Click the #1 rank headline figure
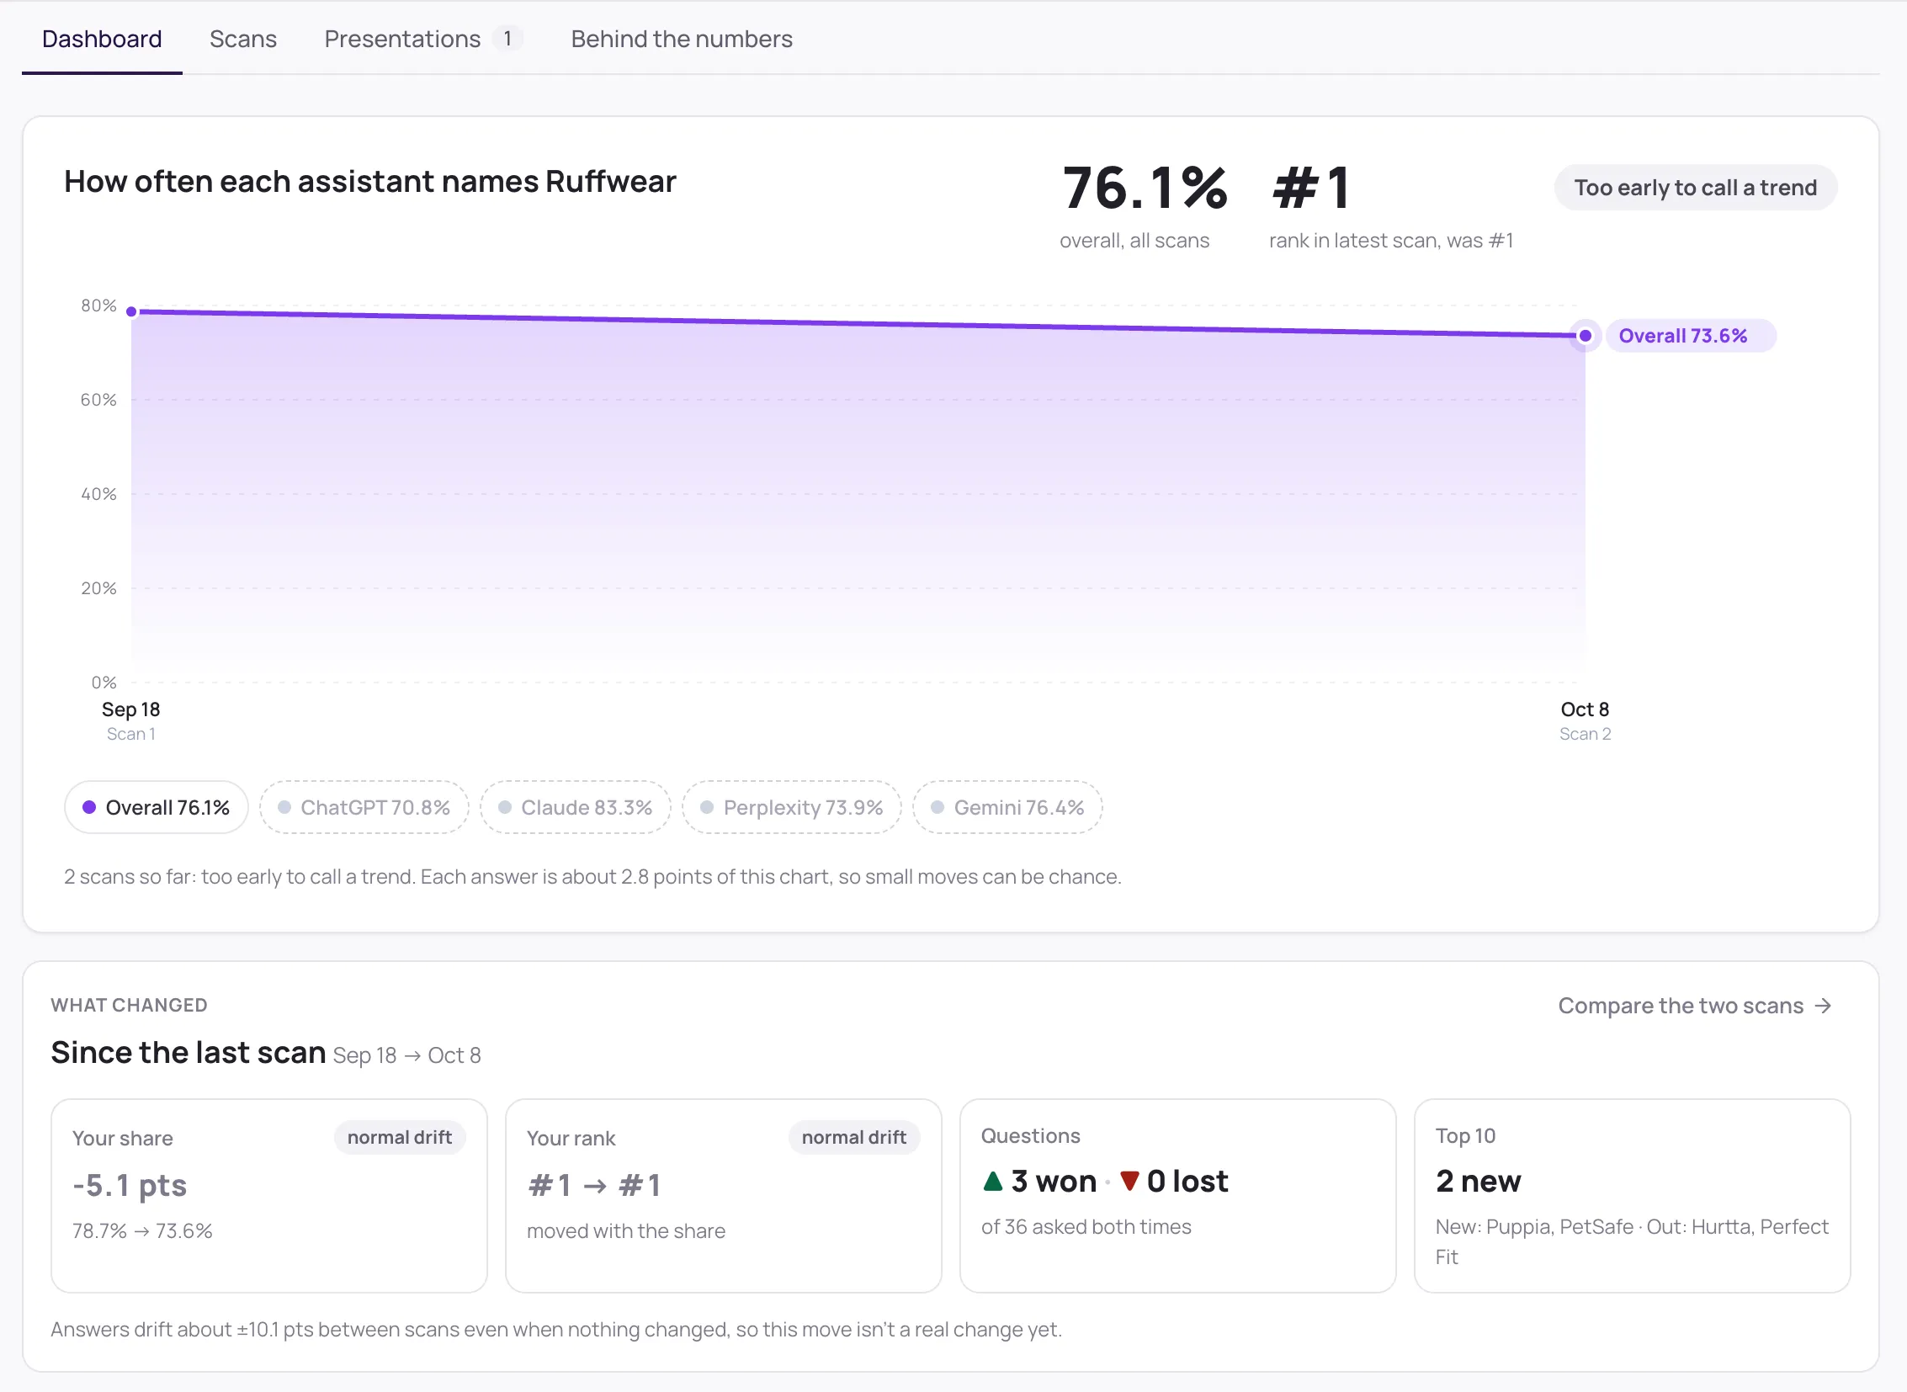Viewport: 1907px width, 1392px height. 1312,187
